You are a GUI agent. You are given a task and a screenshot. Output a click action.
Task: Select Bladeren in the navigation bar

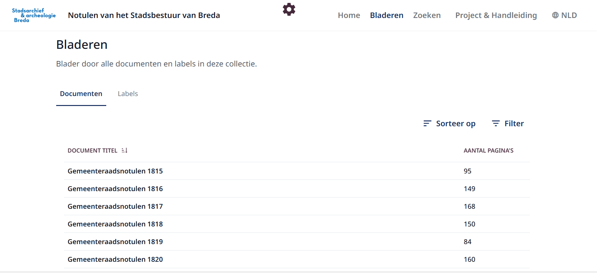click(386, 15)
